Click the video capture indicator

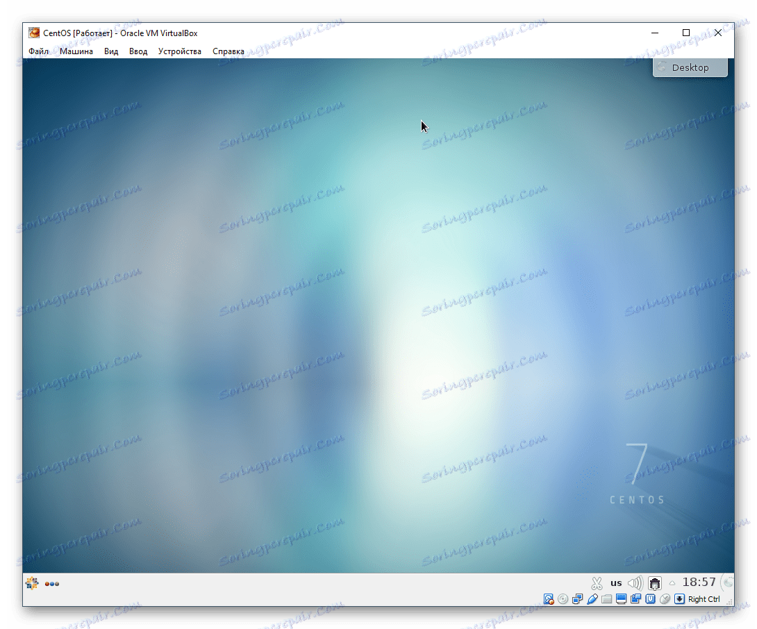point(636,599)
